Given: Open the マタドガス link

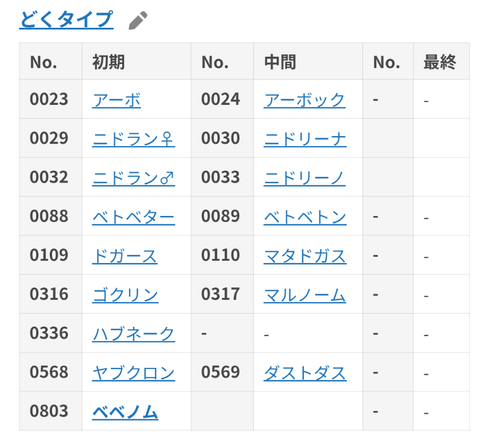Looking at the screenshot, I should point(304,256).
